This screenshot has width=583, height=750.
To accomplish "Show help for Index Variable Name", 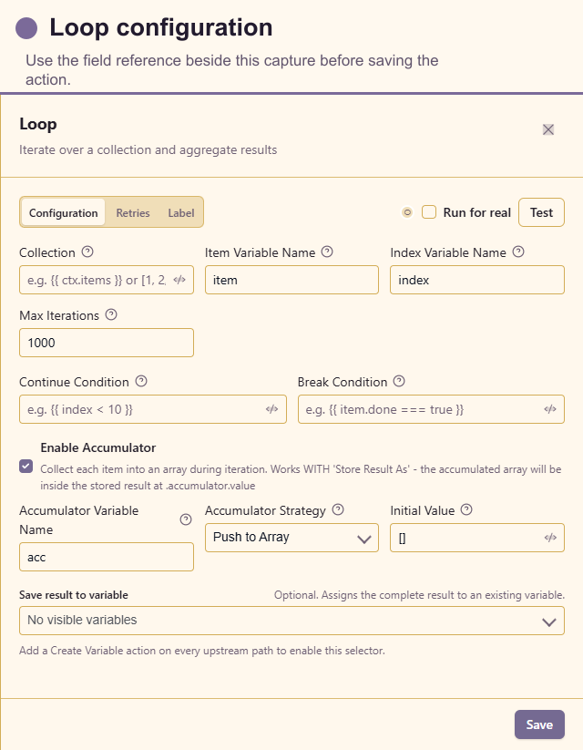I will point(518,252).
